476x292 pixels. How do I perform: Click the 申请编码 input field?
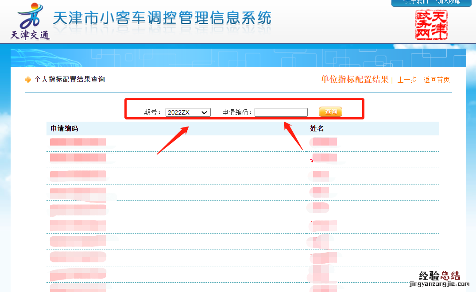coord(281,112)
